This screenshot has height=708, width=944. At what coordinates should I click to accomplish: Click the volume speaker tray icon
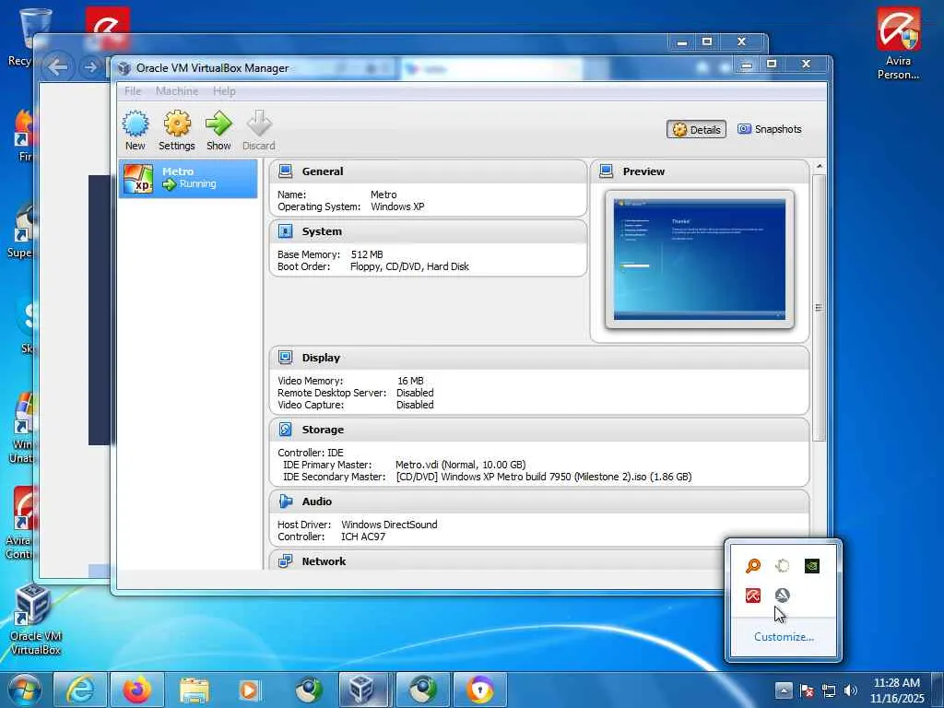851,690
